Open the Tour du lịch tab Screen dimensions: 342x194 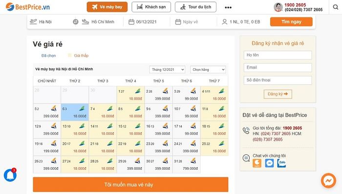(x=195, y=7)
